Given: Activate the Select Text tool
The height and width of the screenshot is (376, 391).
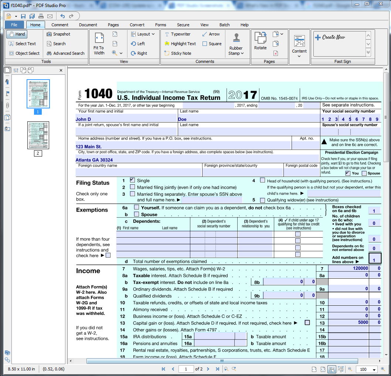Looking at the screenshot, I should point(23,44).
